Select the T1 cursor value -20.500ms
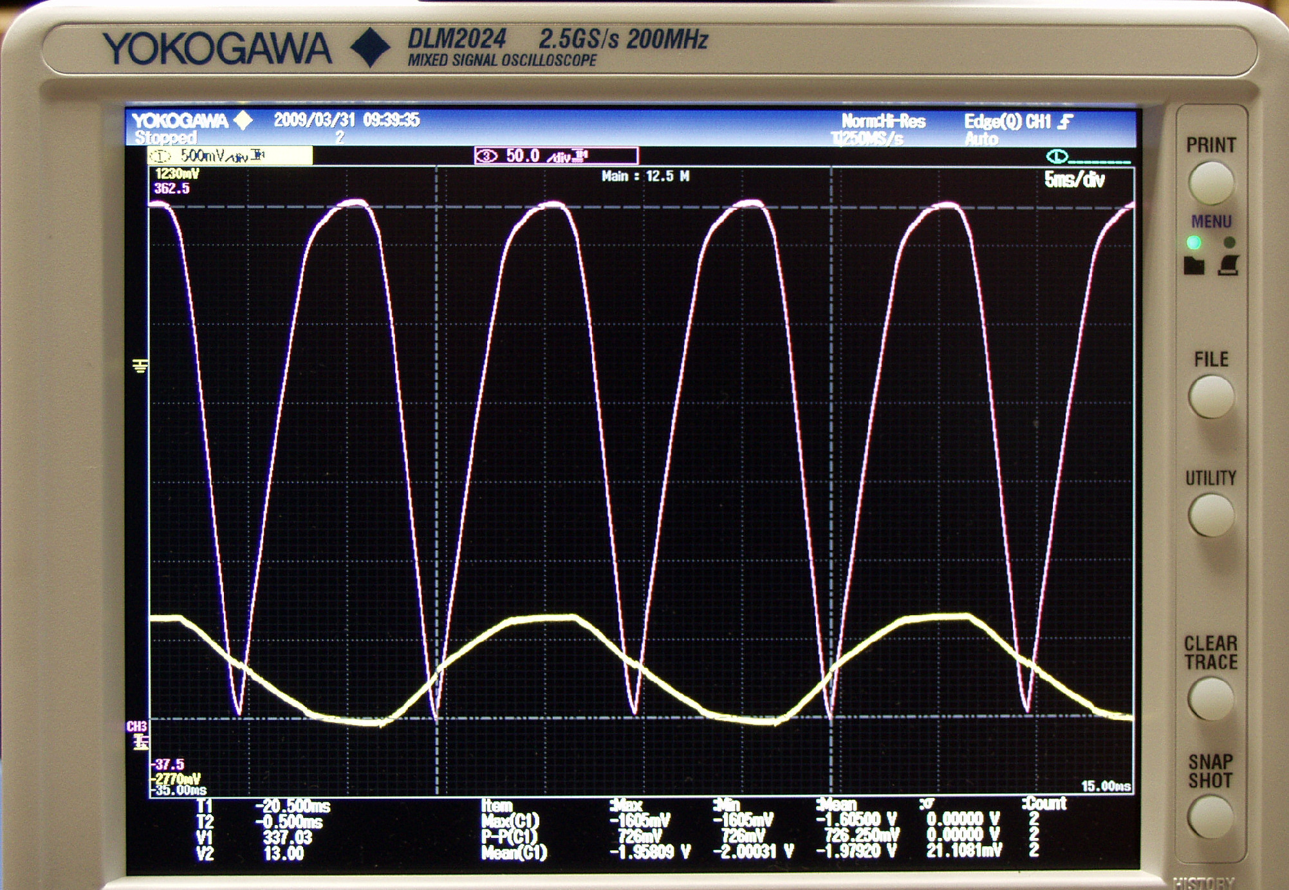Viewport: 1289px width, 890px height. click(x=293, y=806)
